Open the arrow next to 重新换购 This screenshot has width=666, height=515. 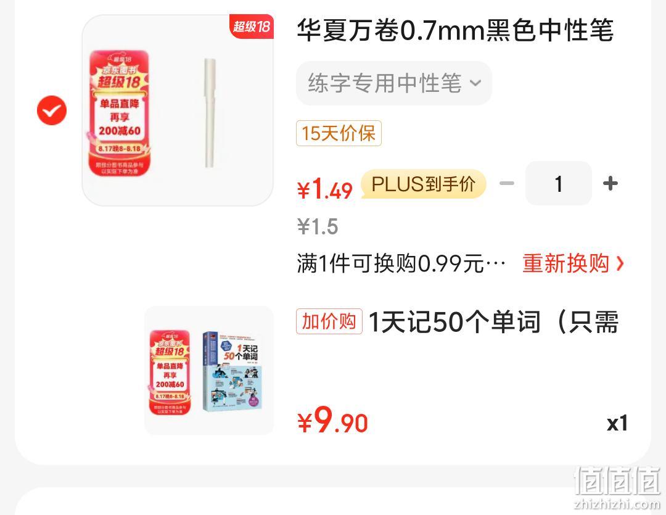[x=620, y=263]
